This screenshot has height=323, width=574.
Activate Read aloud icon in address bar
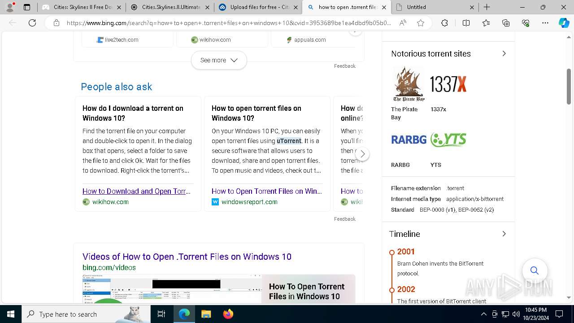tap(403, 23)
